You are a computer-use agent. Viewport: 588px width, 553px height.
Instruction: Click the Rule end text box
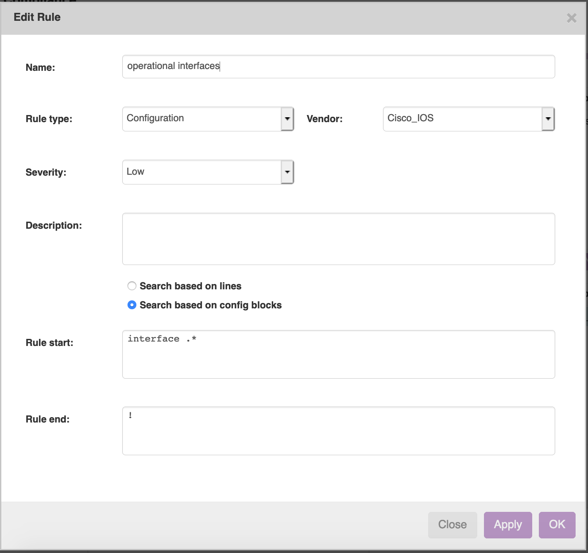[x=338, y=431]
